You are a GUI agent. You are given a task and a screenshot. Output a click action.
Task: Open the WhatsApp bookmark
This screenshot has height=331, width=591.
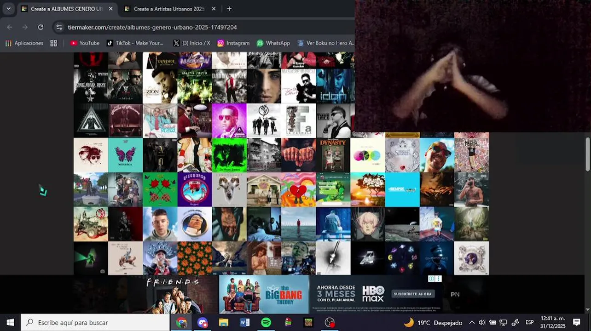(273, 43)
